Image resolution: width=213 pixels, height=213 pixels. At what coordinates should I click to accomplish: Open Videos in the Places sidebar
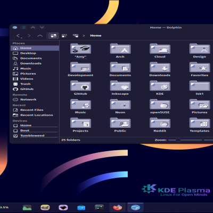[35, 79]
